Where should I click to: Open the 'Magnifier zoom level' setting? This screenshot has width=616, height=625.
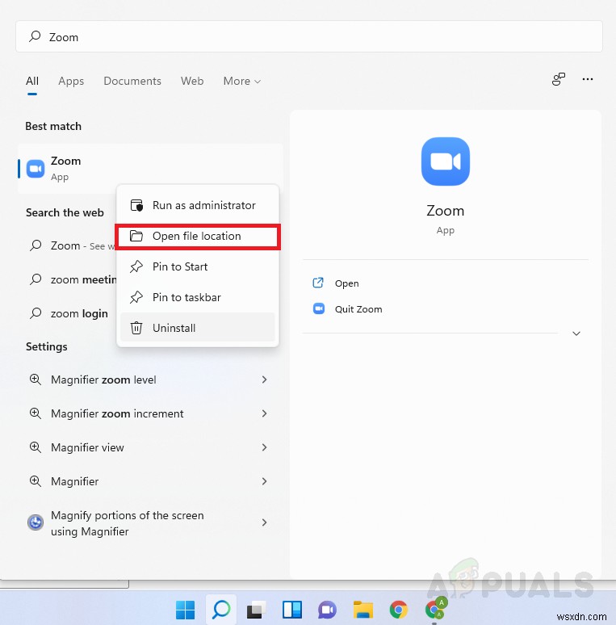click(150, 380)
